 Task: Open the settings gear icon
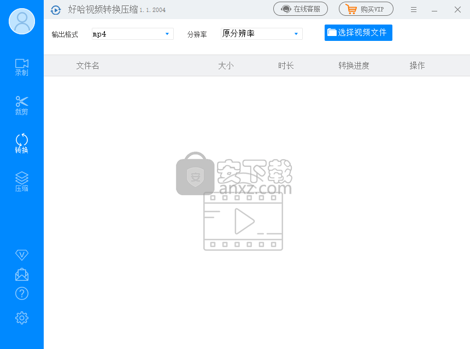coord(22,318)
